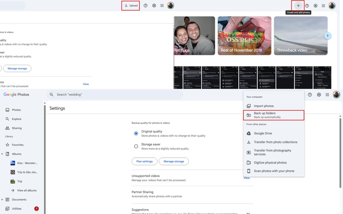Open the 'felt hugs' memory card
Screen dimensions: 343x214
194,35
